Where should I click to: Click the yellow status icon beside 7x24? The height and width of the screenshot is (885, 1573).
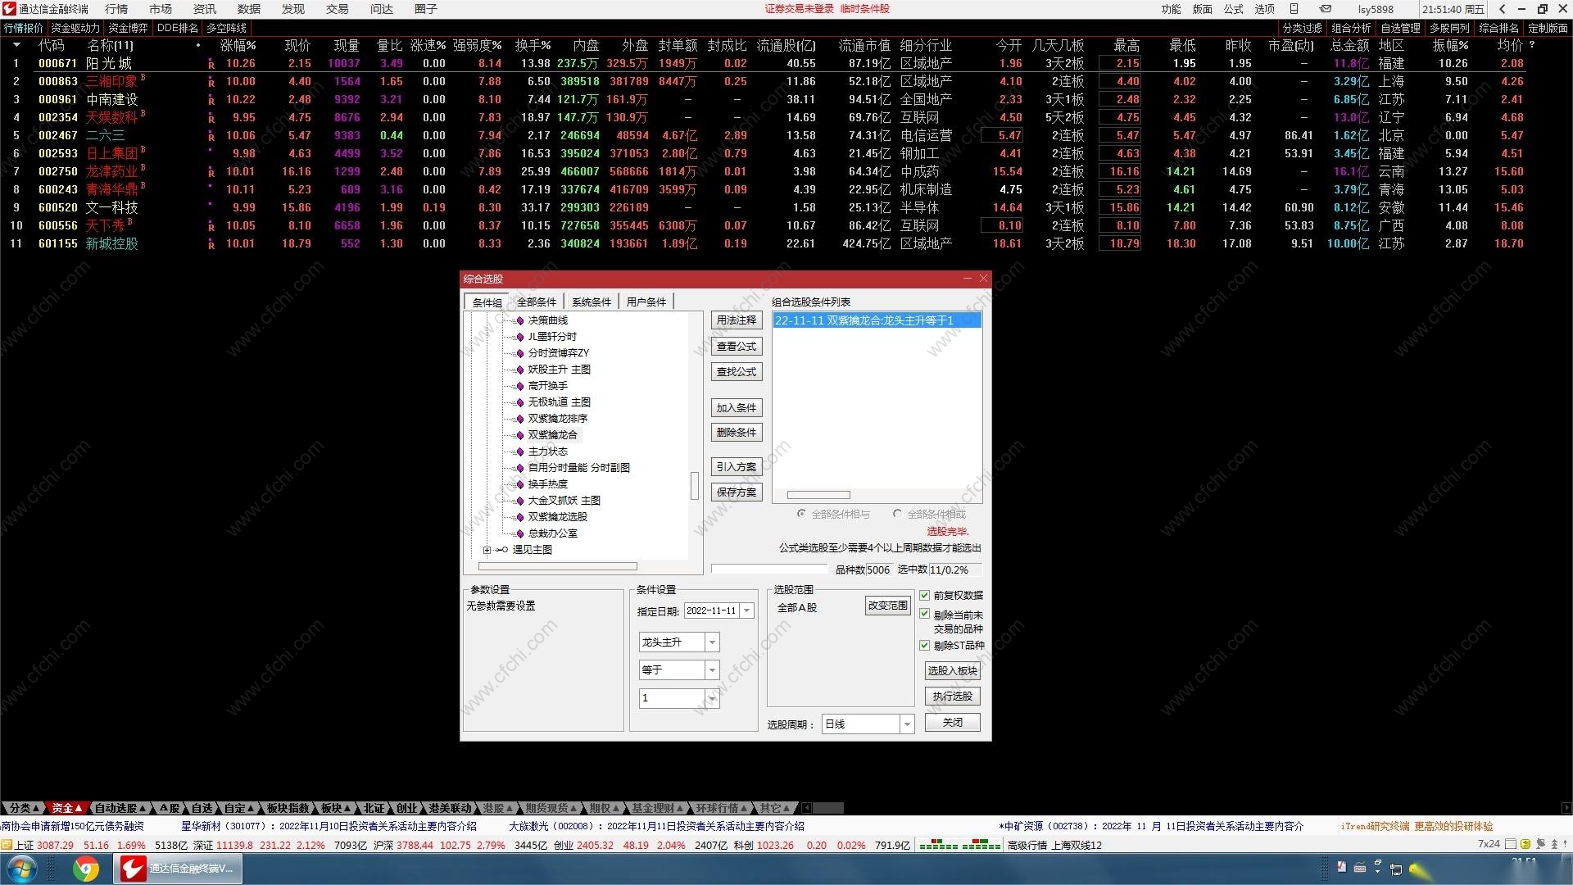tap(1525, 843)
